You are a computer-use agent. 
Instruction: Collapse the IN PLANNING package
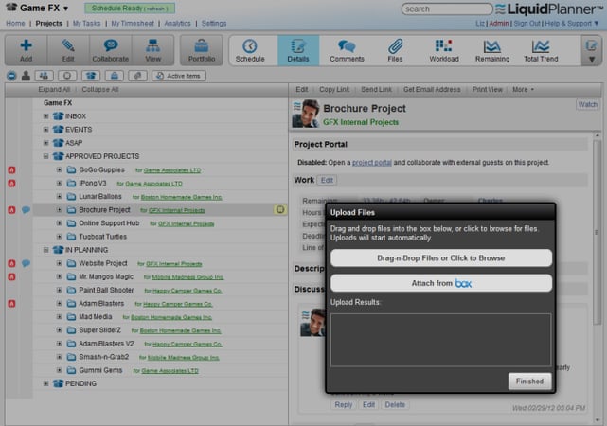[x=46, y=250]
